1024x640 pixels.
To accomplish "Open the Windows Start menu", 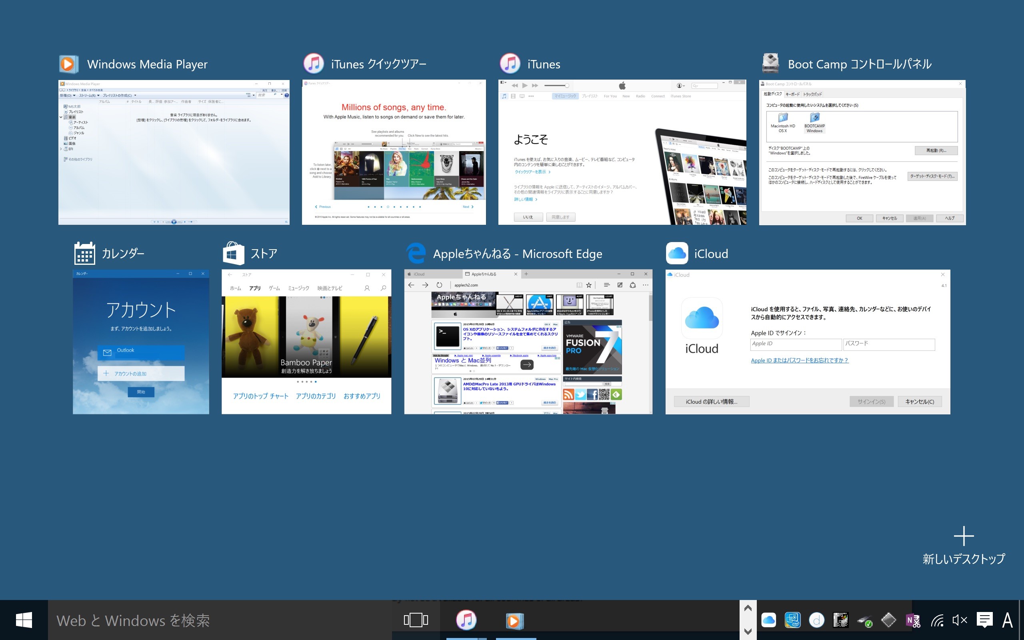I will click(x=24, y=620).
